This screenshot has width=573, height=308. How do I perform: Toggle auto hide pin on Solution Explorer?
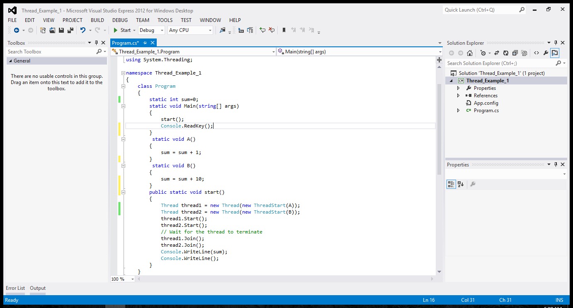tap(556, 43)
